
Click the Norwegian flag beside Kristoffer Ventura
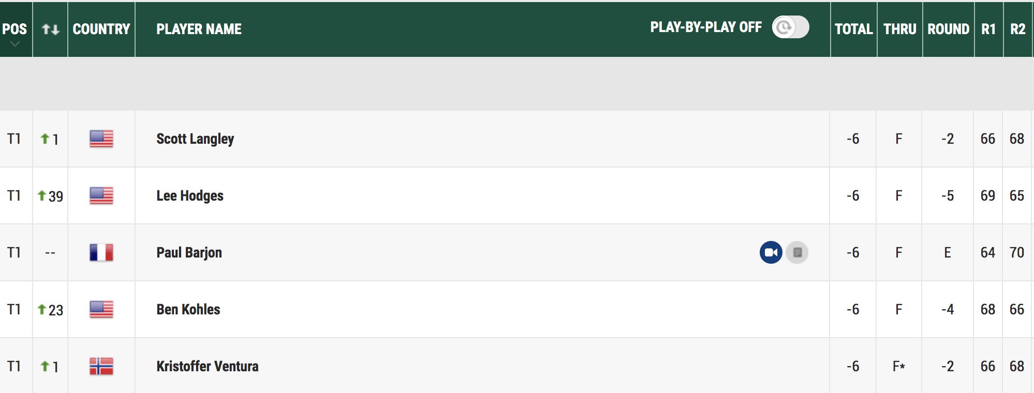click(x=101, y=366)
